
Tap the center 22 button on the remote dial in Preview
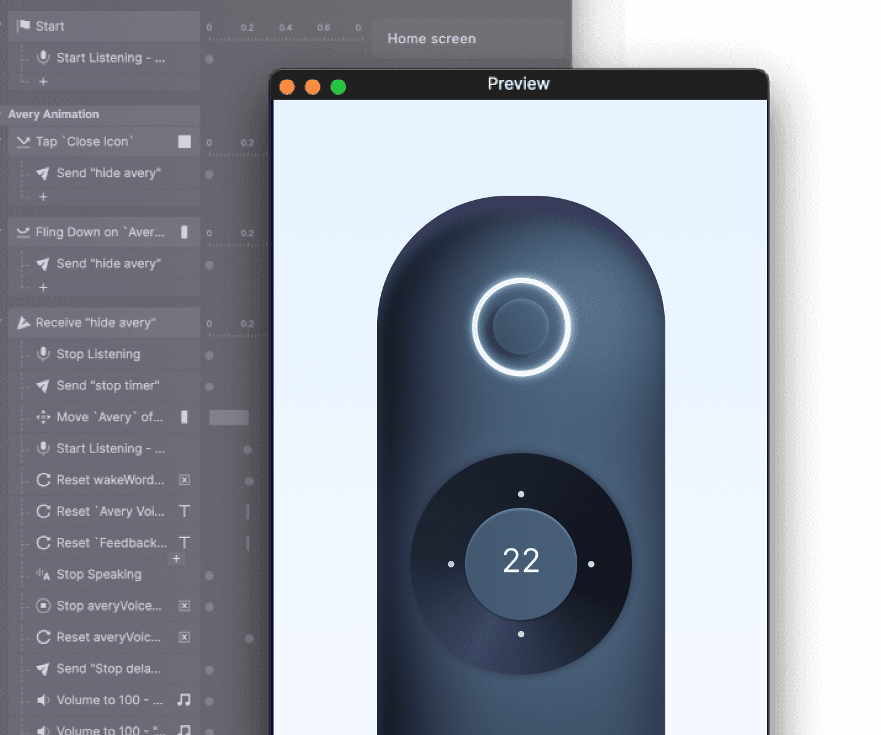tap(521, 563)
